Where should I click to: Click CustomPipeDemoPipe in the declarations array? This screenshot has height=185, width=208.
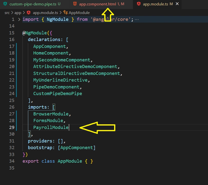pos(57,94)
